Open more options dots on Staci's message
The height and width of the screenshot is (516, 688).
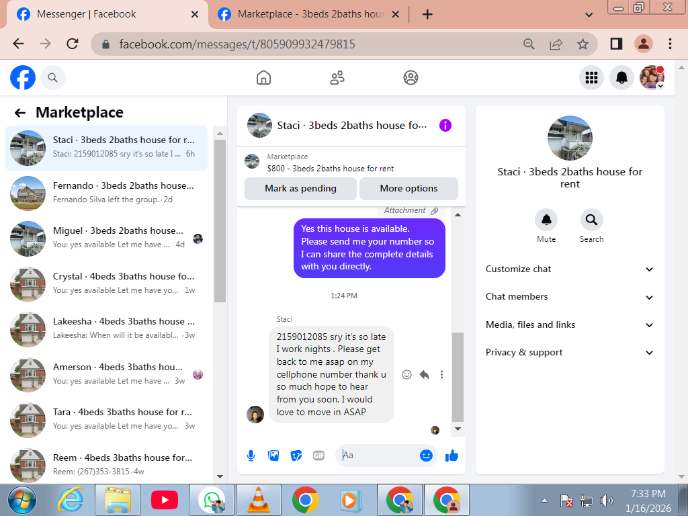[x=441, y=374]
